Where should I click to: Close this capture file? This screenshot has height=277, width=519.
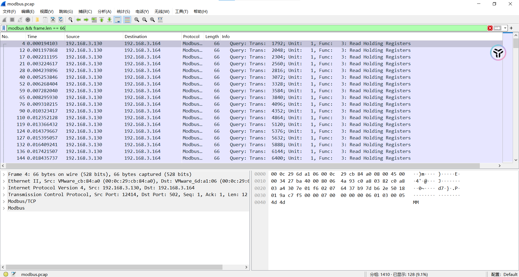[53, 20]
